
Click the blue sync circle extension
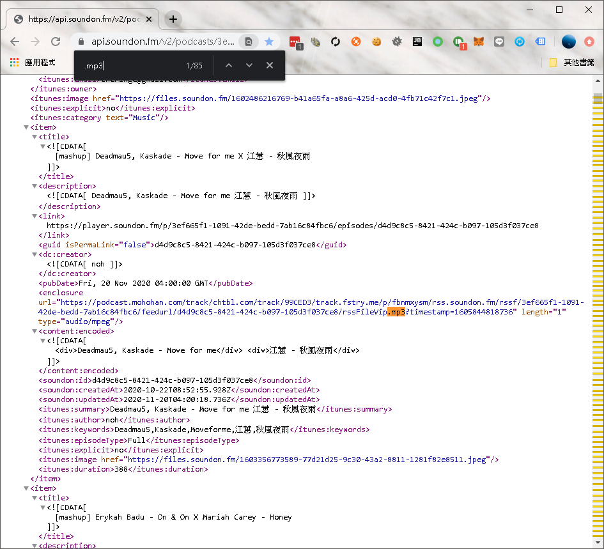[519, 42]
